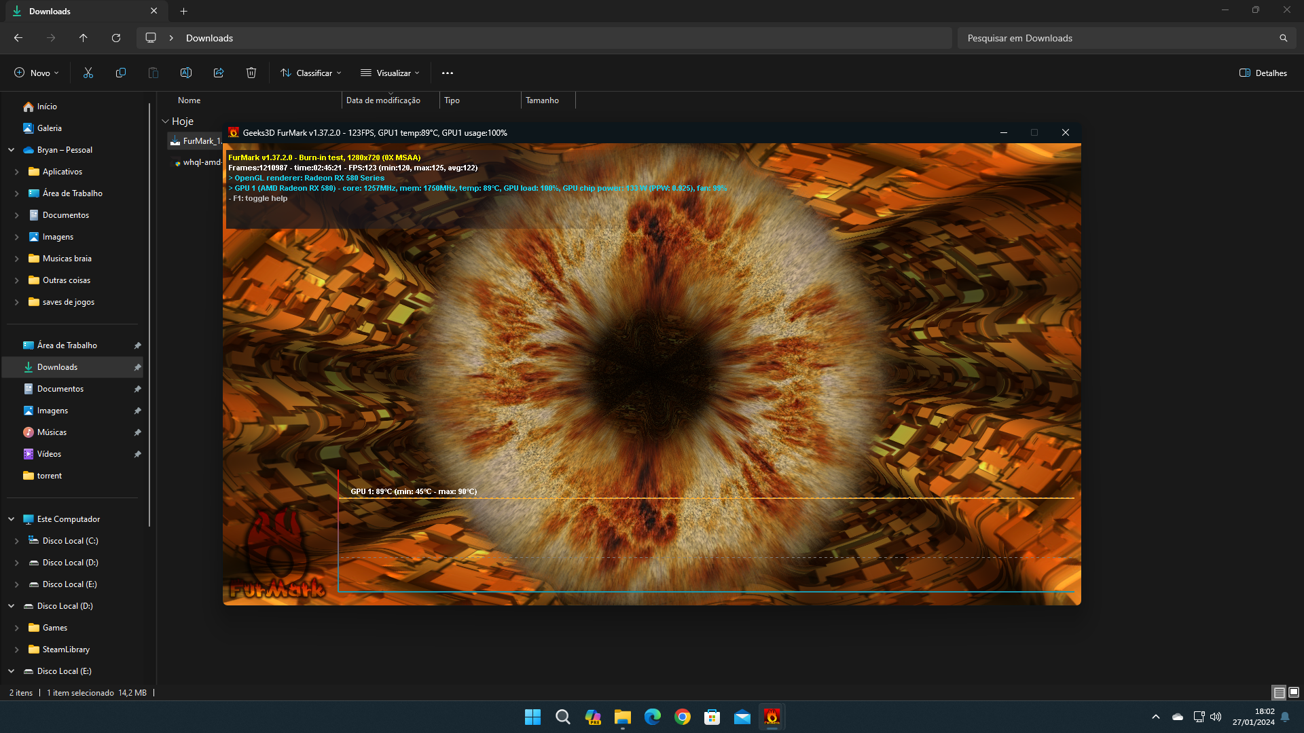Open taskbar Search
Screen dimensions: 1304x733
563,717
